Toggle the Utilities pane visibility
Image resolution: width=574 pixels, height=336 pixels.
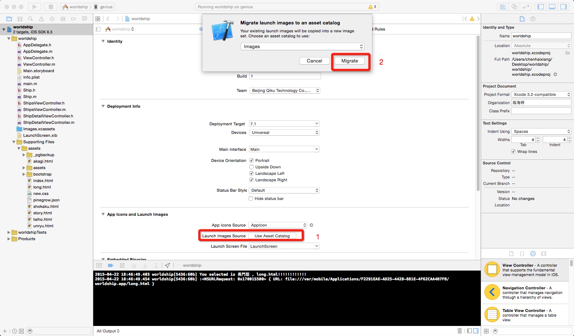coord(564,7)
